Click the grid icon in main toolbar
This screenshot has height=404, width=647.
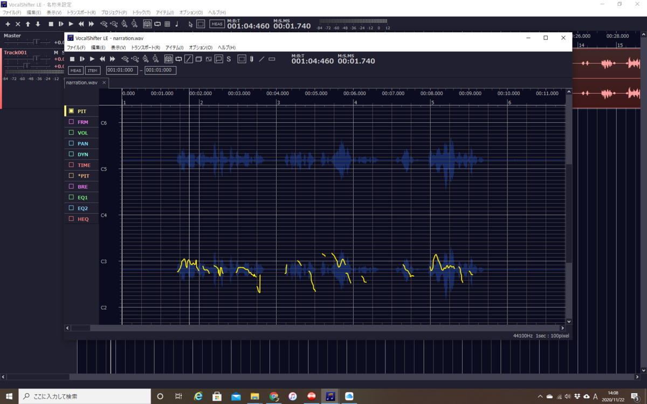point(168,24)
